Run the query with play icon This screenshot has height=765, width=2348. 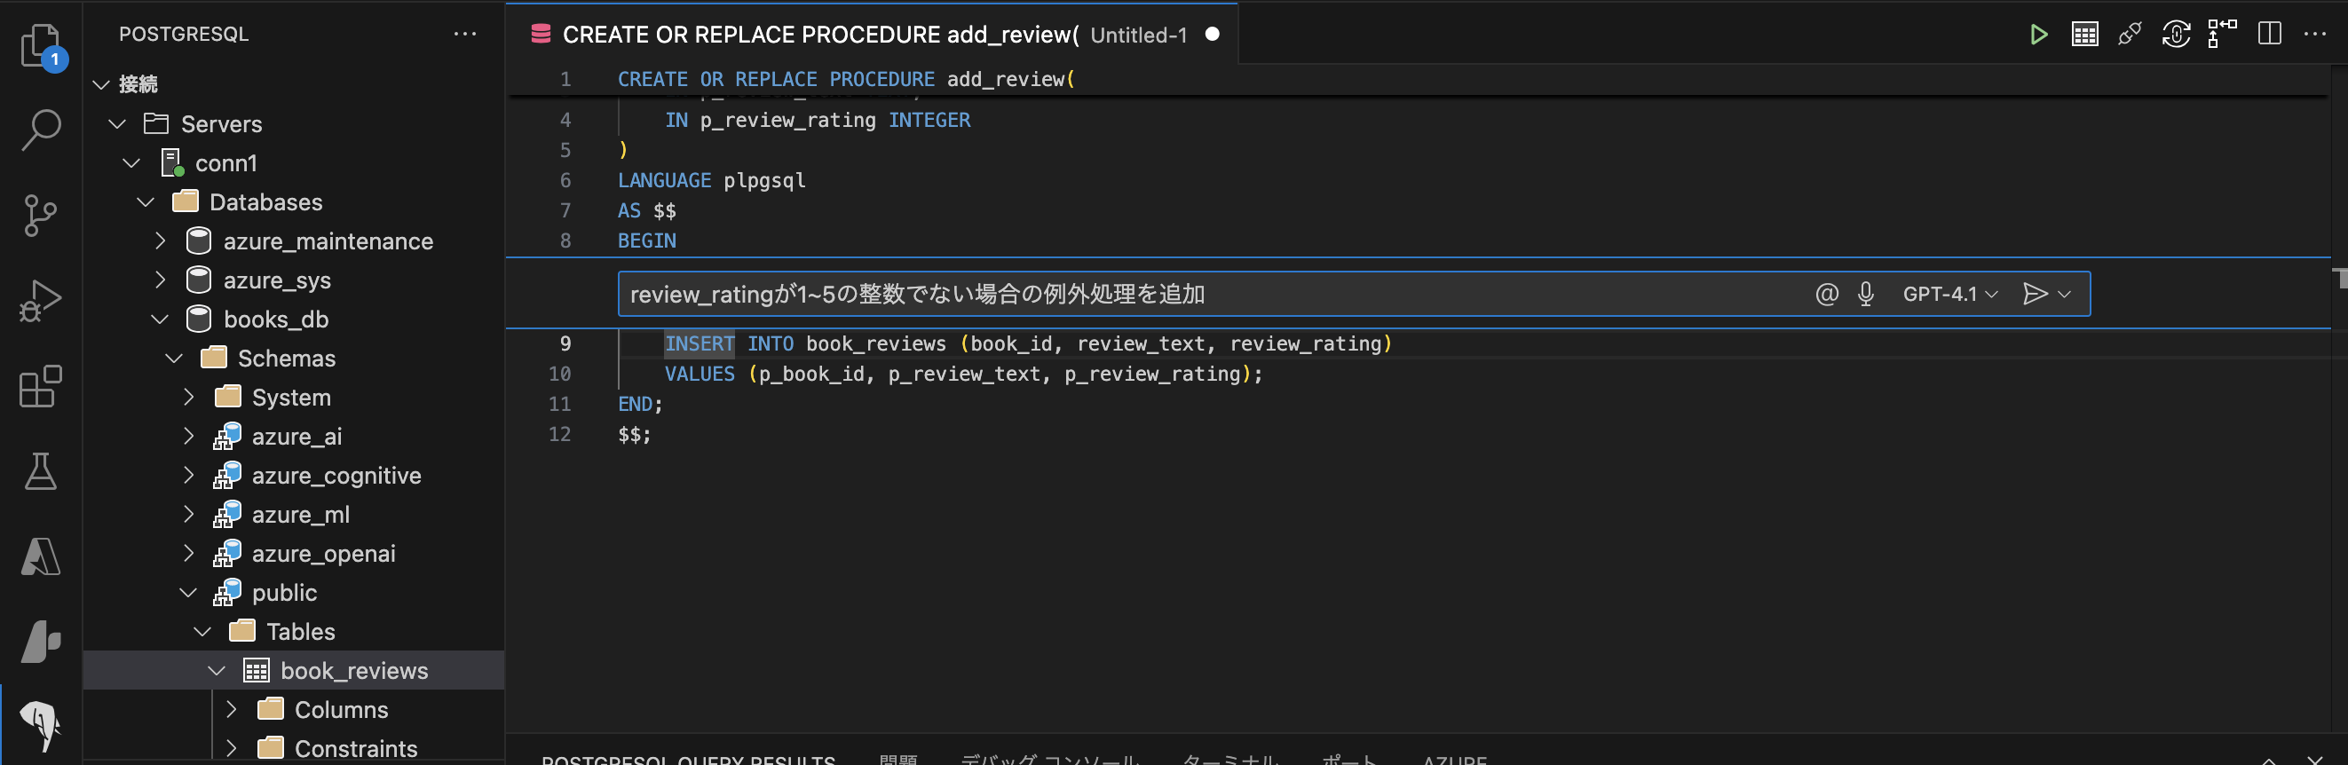click(2039, 35)
